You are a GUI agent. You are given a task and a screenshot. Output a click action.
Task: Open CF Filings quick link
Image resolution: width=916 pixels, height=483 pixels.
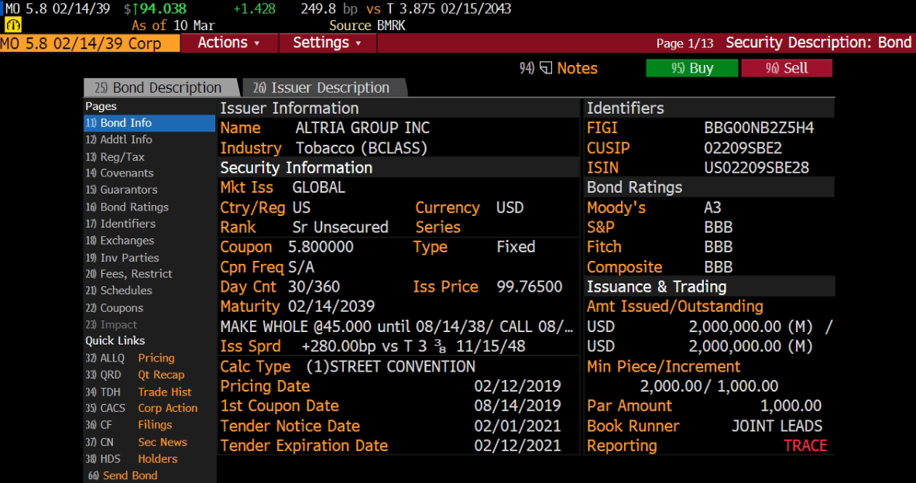[129, 425]
